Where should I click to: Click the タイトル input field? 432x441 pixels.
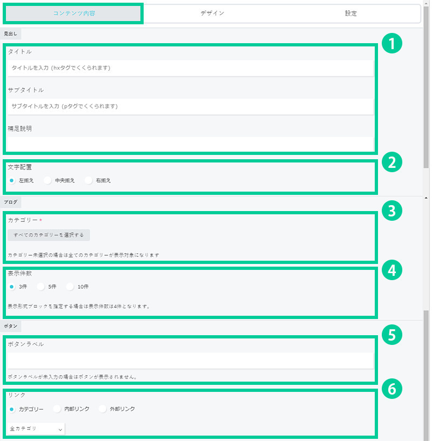(190, 68)
